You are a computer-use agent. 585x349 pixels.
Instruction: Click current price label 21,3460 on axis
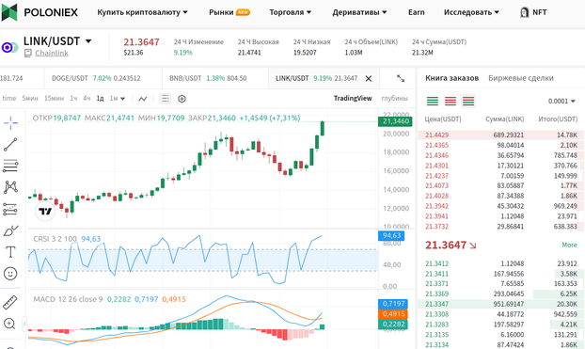point(395,121)
